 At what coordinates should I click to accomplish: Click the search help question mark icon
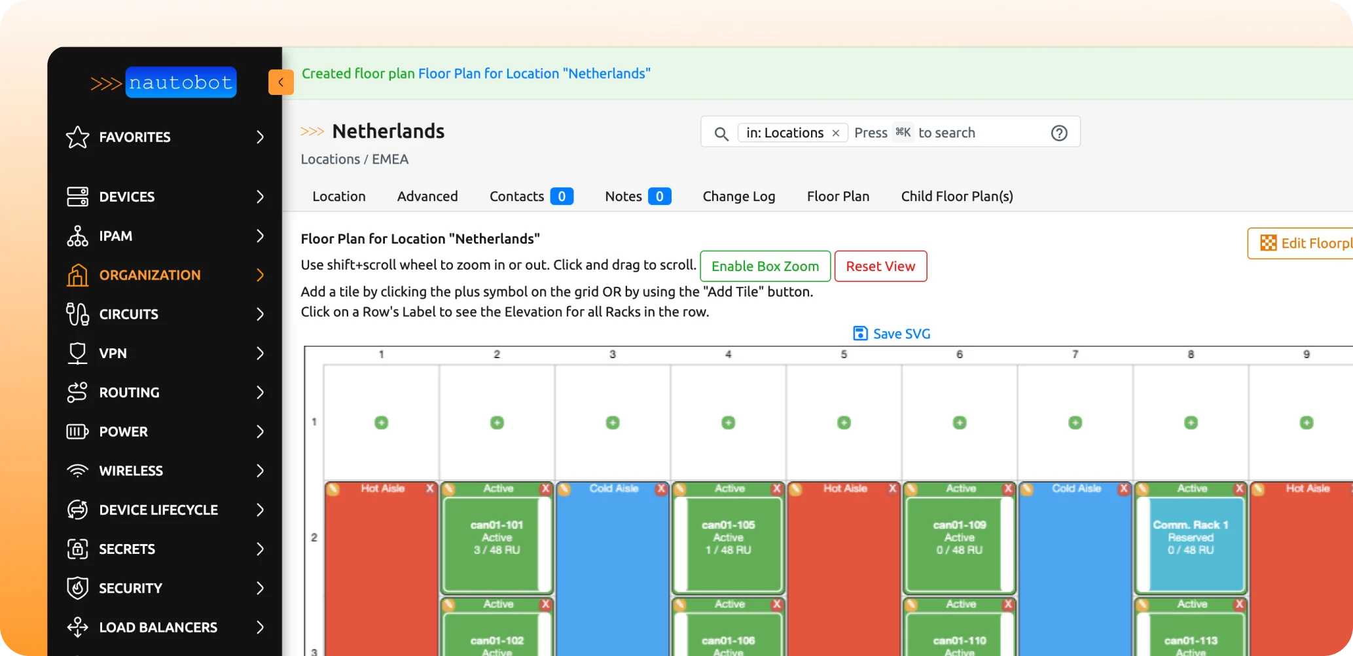(x=1058, y=133)
